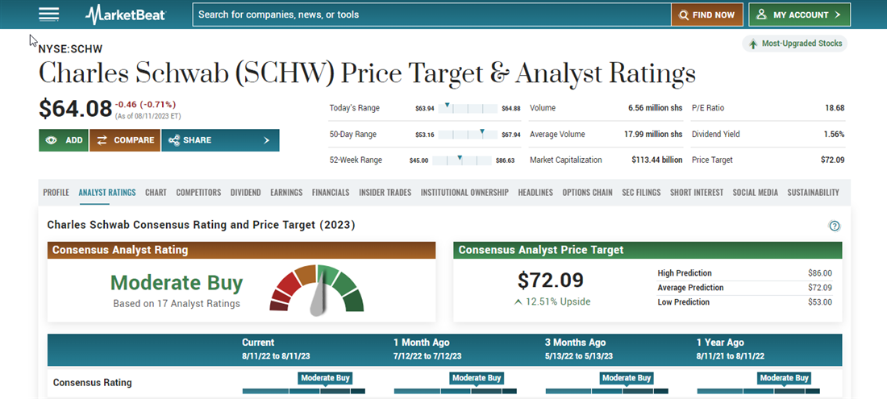The image size is (887, 399).
Task: Click the Current period Moderate Buy badge
Action: click(325, 378)
